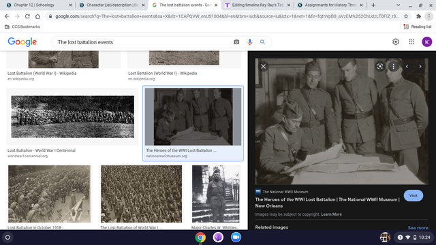Image resolution: width=436 pixels, height=245 pixels.
Task: Open the Heroes of the WWI Lost Battalion title
Action: pyautogui.click(x=327, y=203)
